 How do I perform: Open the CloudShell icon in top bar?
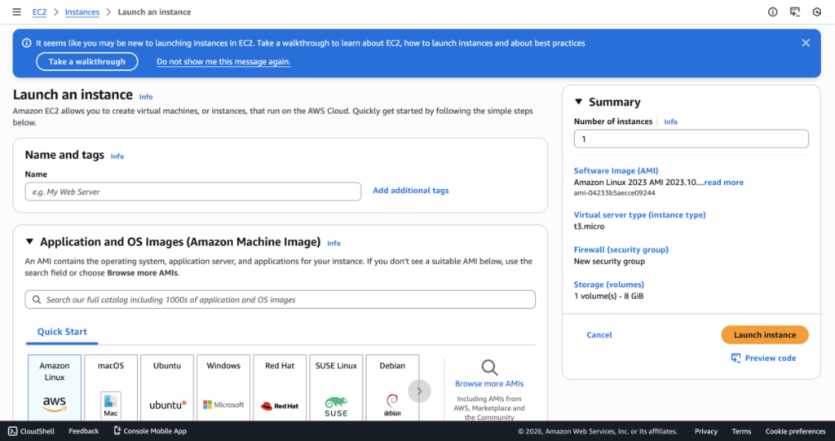point(794,12)
